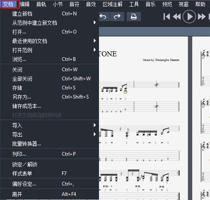Image resolution: width=210 pixels, height=200 pixels.
Task: Click the 'Music by Christophe Maerten' credit text
Action: click(x=161, y=60)
